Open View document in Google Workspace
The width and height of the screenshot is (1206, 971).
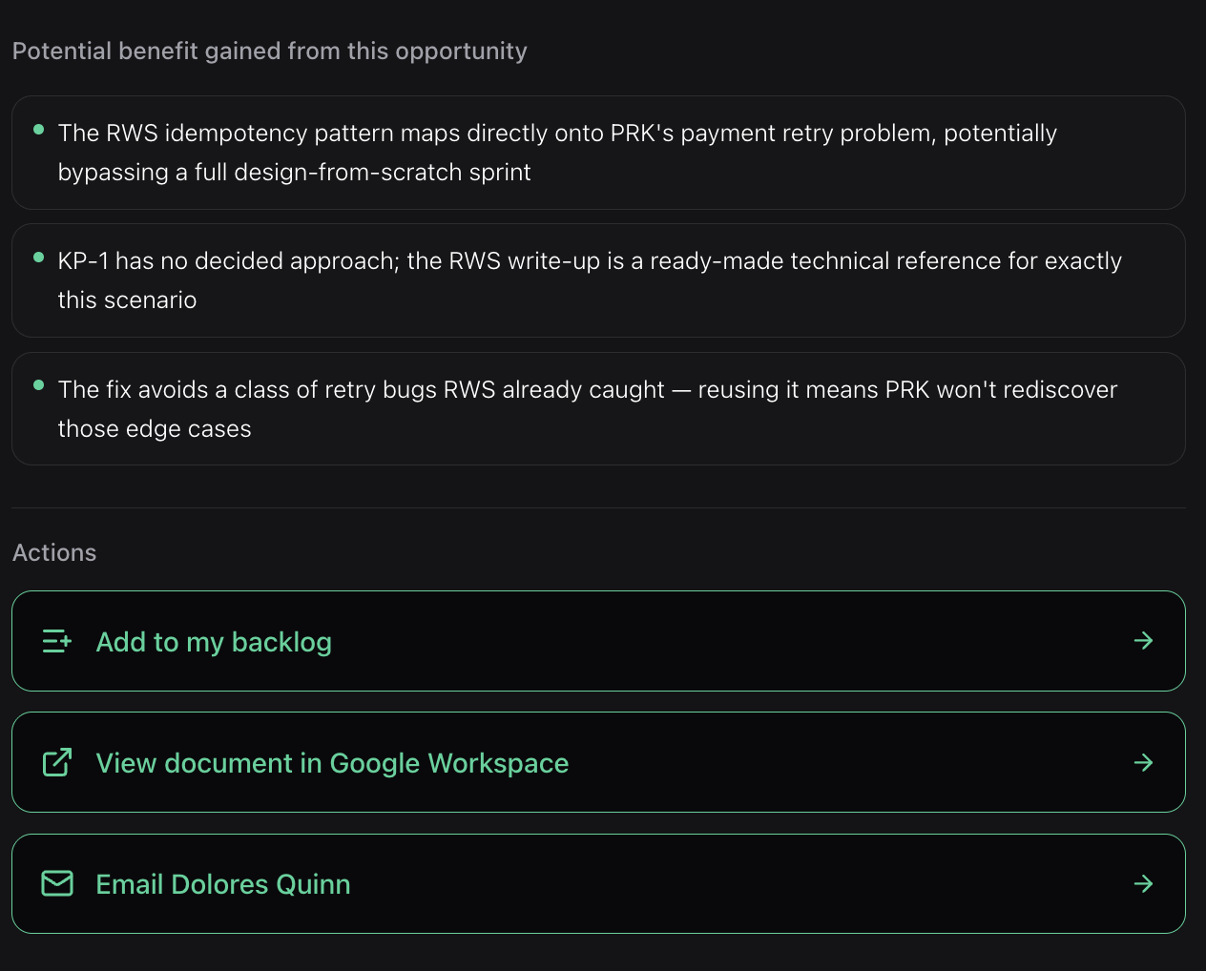click(x=598, y=762)
